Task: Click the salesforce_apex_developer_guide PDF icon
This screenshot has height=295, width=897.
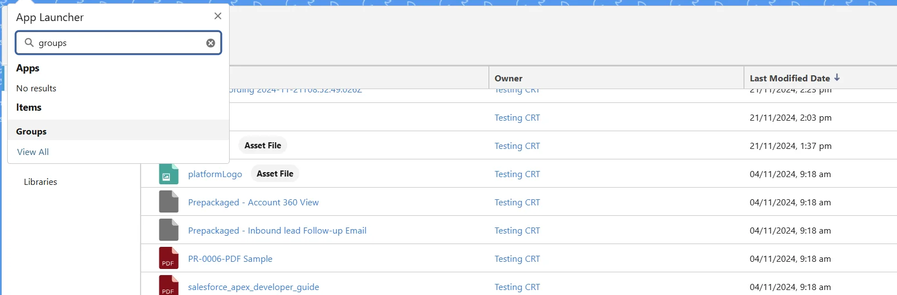Action: point(168,286)
